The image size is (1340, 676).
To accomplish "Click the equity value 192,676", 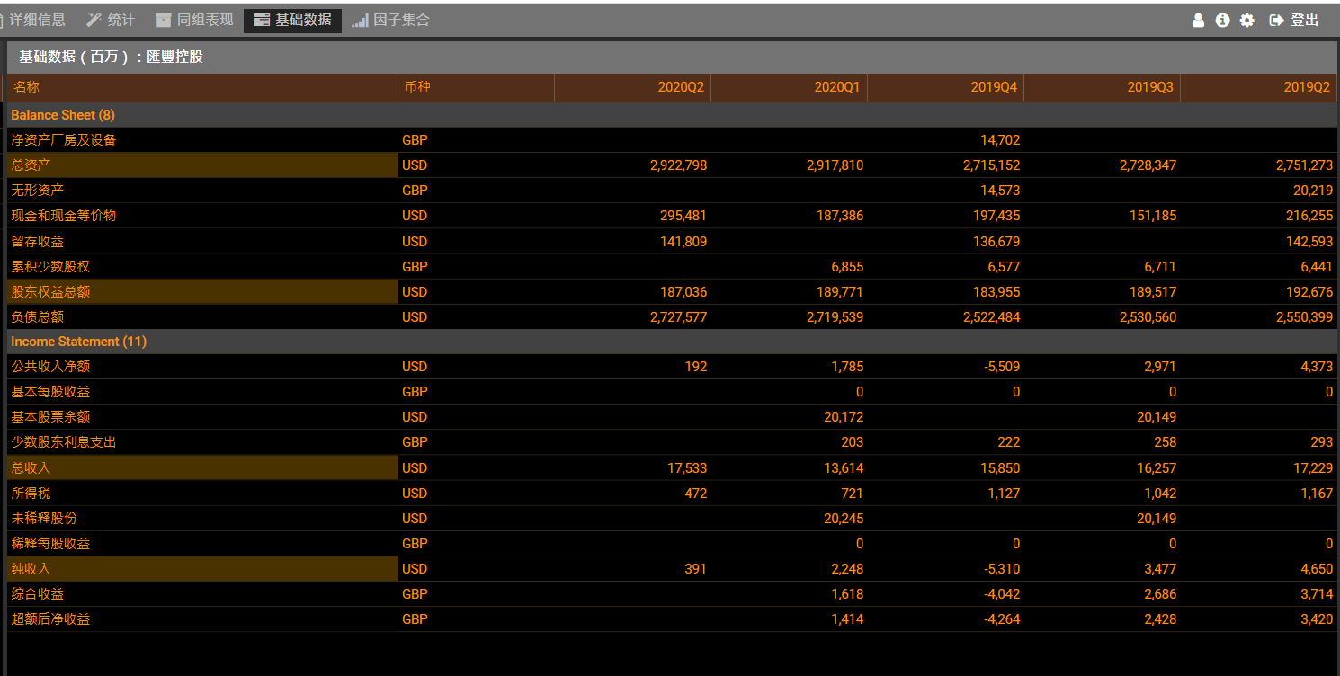I will pos(1309,292).
